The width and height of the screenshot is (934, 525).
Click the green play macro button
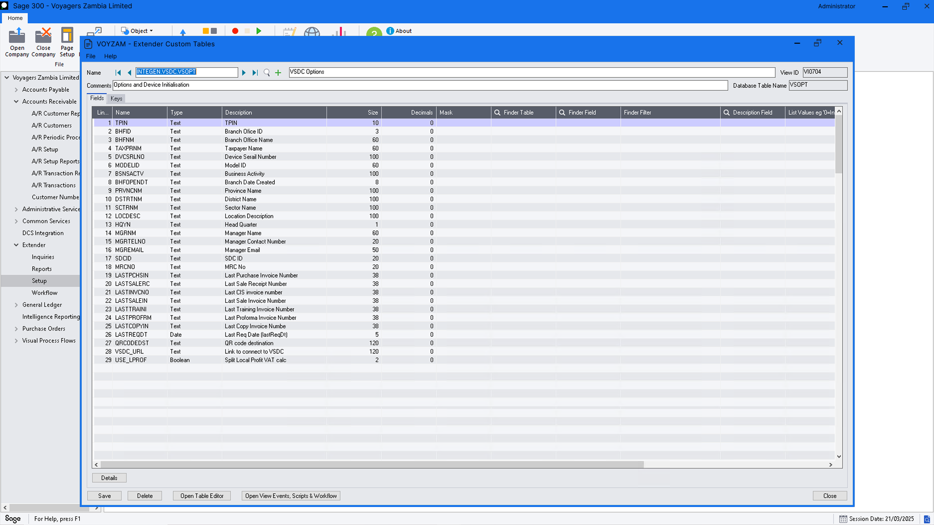pyautogui.click(x=259, y=31)
